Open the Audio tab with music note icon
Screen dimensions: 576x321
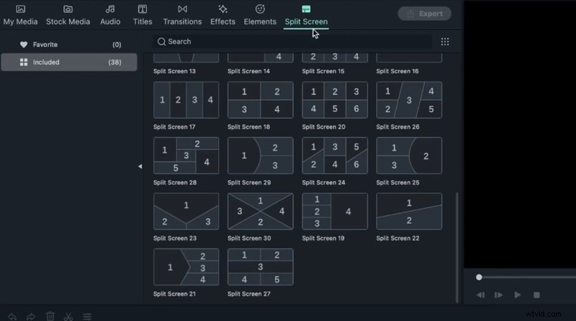pyautogui.click(x=110, y=14)
